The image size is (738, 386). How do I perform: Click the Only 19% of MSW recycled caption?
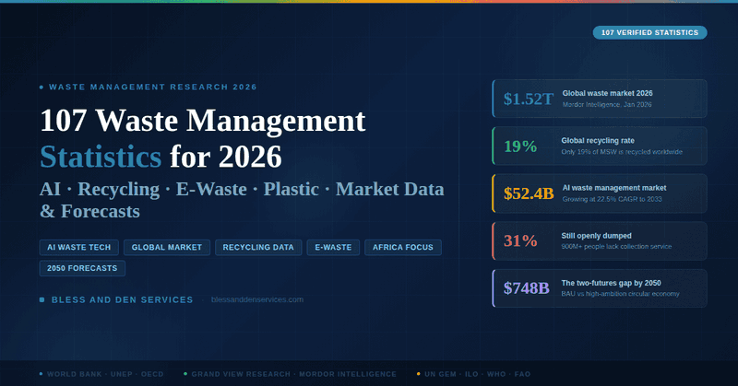[622, 152]
